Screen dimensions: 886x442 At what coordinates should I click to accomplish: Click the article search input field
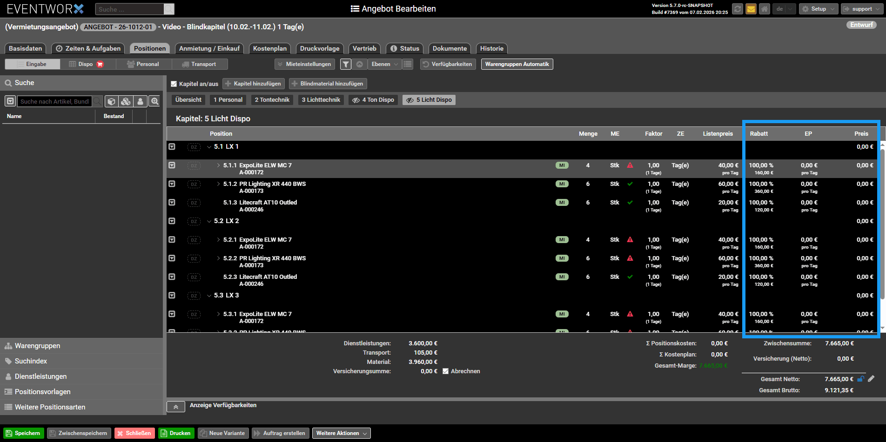tap(54, 101)
